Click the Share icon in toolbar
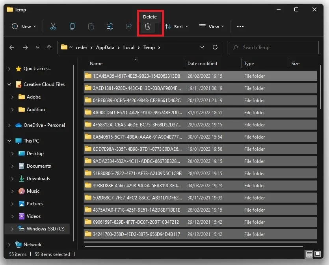Viewport: 329px width, 265px height. click(x=128, y=26)
